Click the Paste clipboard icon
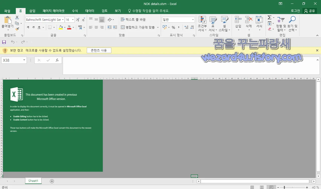Viewport: 321px width, 189px height. click(x=8, y=20)
